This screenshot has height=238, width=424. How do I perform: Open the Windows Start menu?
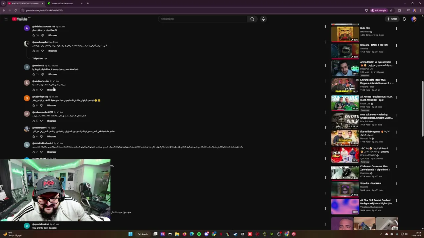(x=131, y=234)
